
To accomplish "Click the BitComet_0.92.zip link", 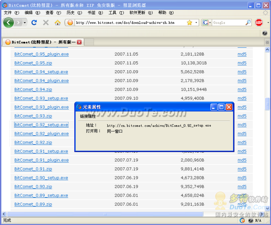I will coord(33,142).
